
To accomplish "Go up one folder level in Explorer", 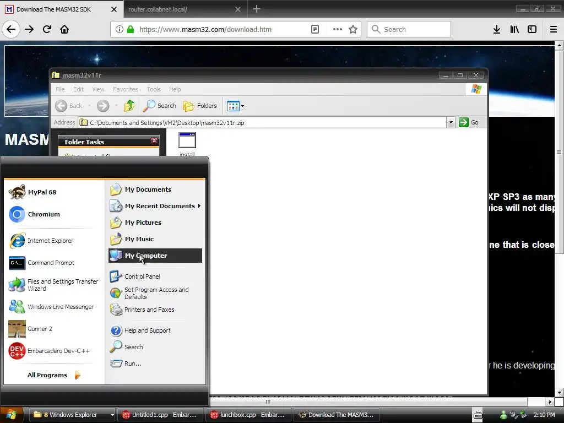I will click(129, 106).
